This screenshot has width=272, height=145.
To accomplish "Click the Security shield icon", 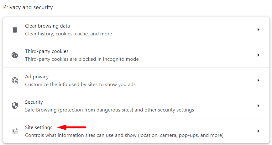I will [x=15, y=106].
